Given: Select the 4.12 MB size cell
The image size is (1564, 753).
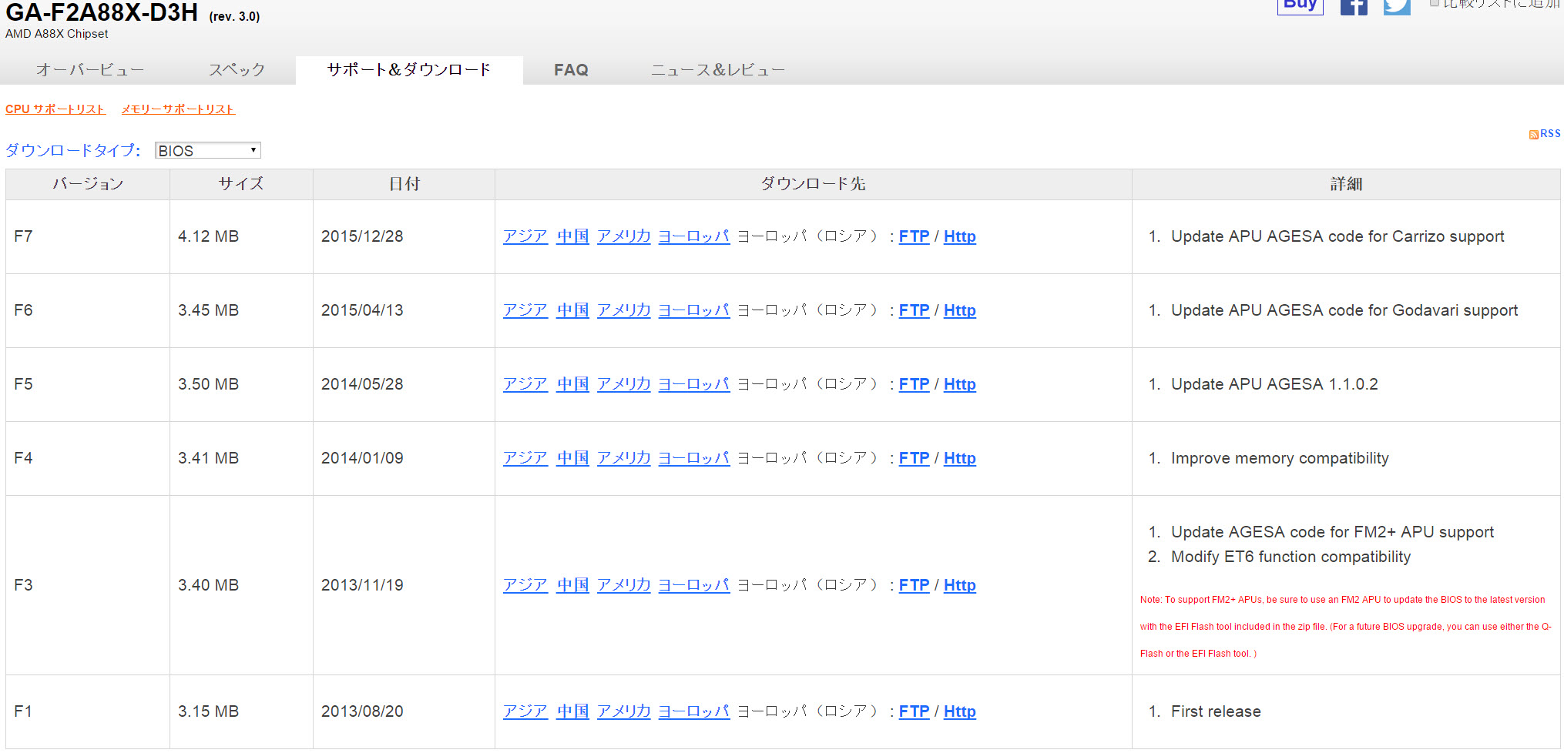Looking at the screenshot, I should click(241, 236).
